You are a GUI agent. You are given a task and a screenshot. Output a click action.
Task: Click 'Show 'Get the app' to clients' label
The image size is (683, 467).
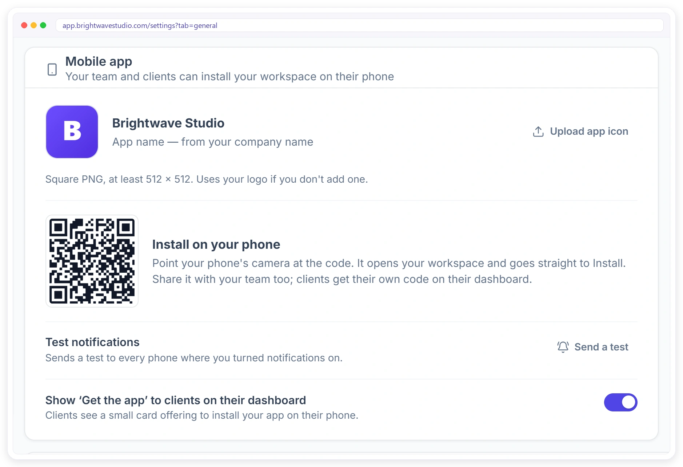point(176,400)
